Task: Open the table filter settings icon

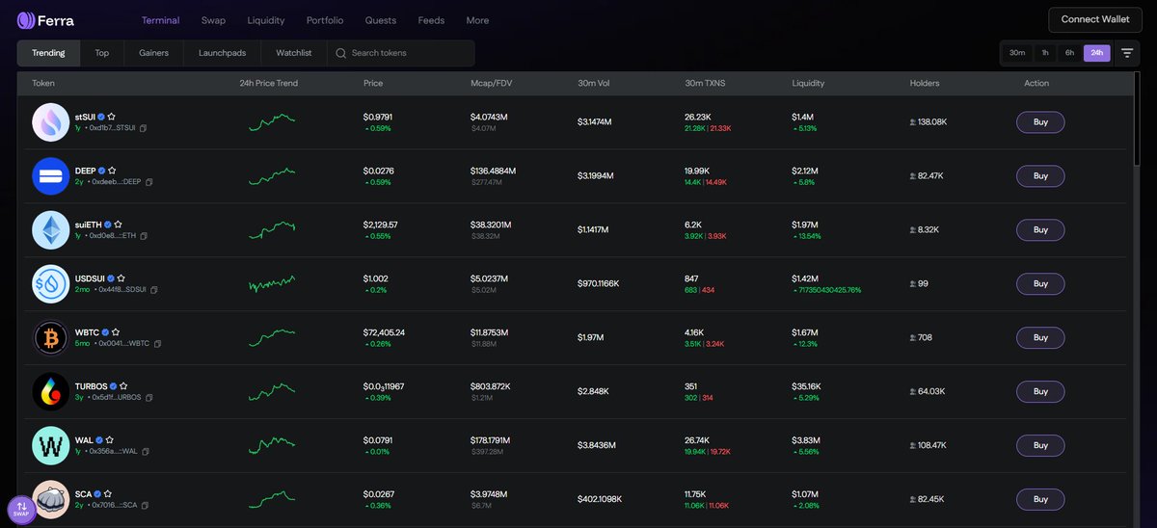Action: [x=1126, y=53]
